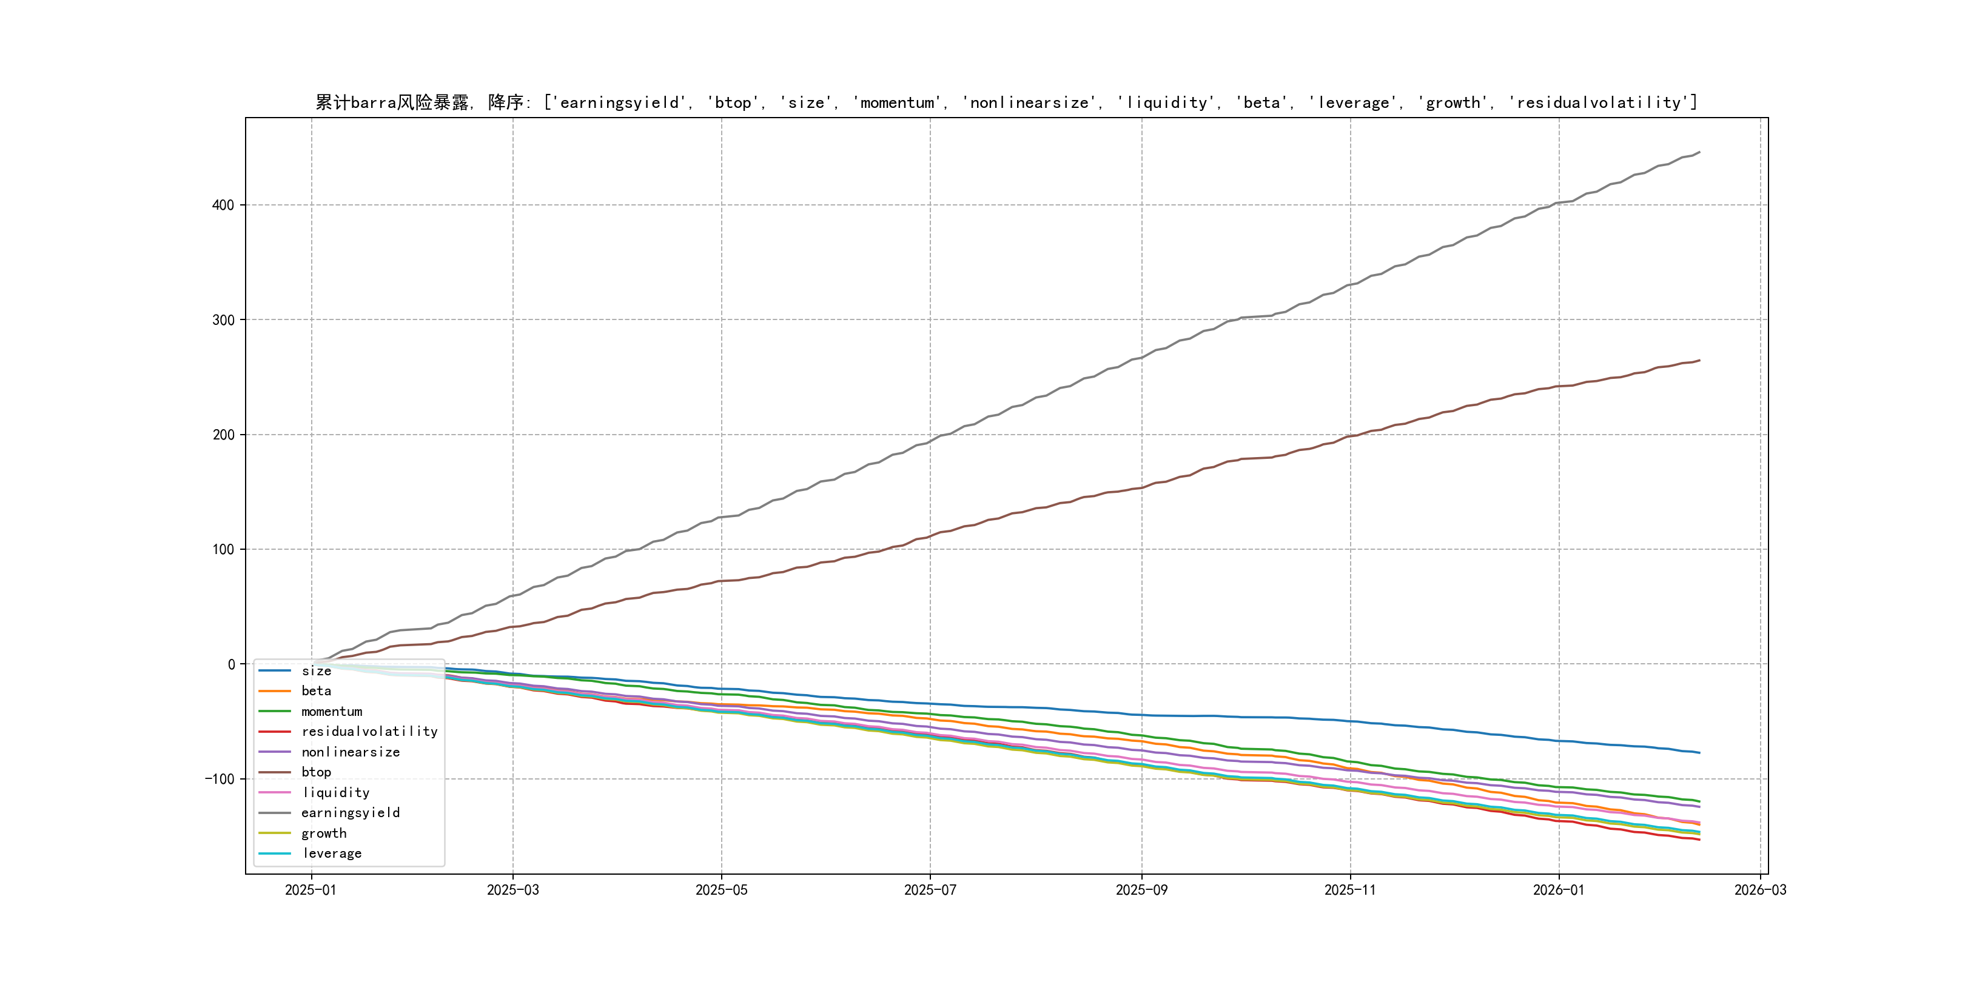Click the -100 y-axis tick label
The image size is (1965, 982).
tap(219, 779)
